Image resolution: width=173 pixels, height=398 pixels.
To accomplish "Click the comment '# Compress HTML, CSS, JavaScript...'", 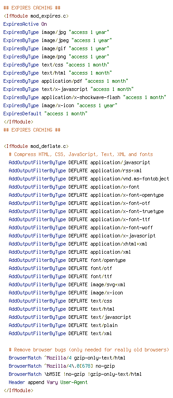I will (81, 154).
